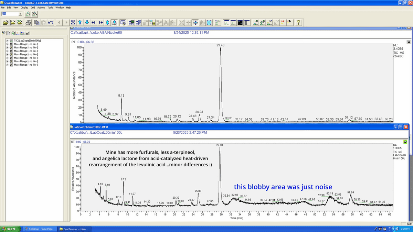This screenshot has width=413, height=232.
Task: Click the full-range reset zoom icon
Action: 73,23
